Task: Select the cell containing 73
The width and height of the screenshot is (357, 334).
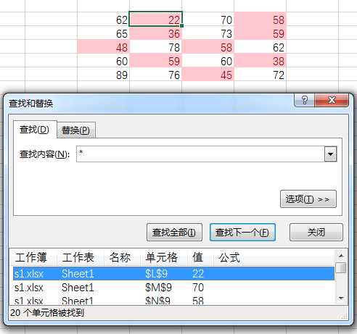Action: coord(208,33)
